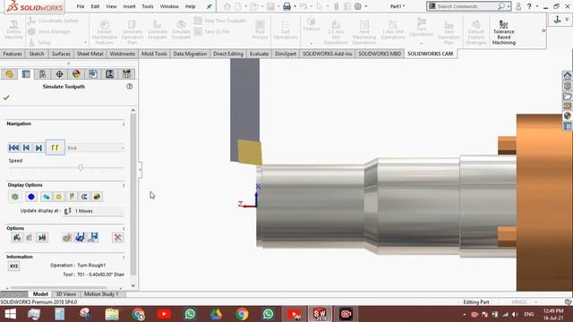The width and height of the screenshot is (573, 322).
Task: Open the End run-mode dropdown
Action: [x=96, y=148]
